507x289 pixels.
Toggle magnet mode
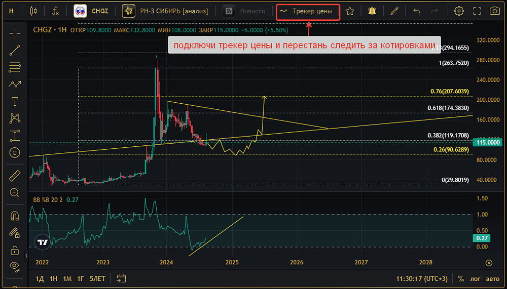click(x=15, y=216)
